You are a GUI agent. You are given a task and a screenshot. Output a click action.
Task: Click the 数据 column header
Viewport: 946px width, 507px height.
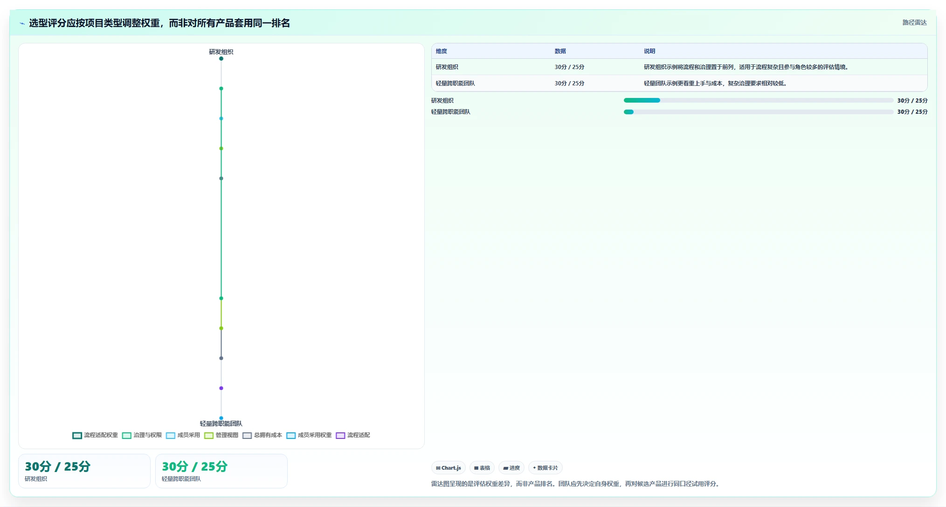(560, 51)
